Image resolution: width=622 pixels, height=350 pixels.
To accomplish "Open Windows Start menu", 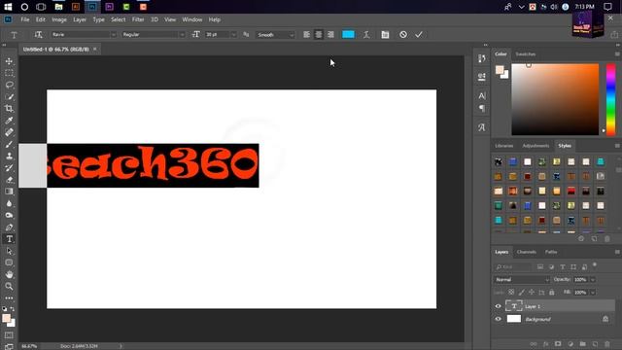I will coord(8,7).
